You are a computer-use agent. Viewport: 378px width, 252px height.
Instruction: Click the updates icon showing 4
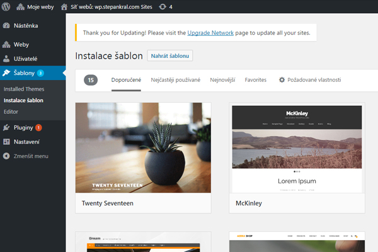[167, 6]
